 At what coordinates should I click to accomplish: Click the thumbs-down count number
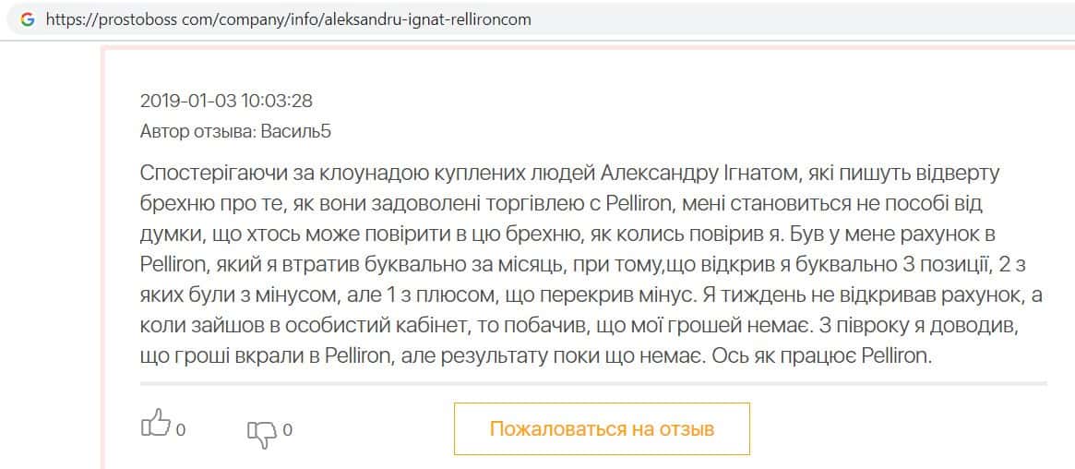[288, 429]
